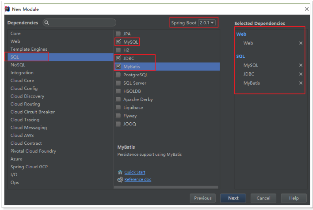Select the Cloud Discovery category

pos(61,96)
